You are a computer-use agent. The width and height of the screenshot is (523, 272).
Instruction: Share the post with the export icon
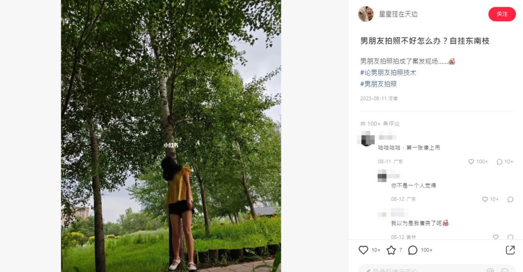point(510,250)
